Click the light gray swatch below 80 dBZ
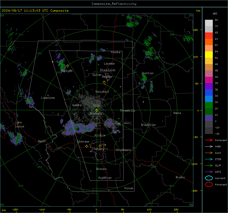The height and width of the screenshot is (213, 228). 209,23
